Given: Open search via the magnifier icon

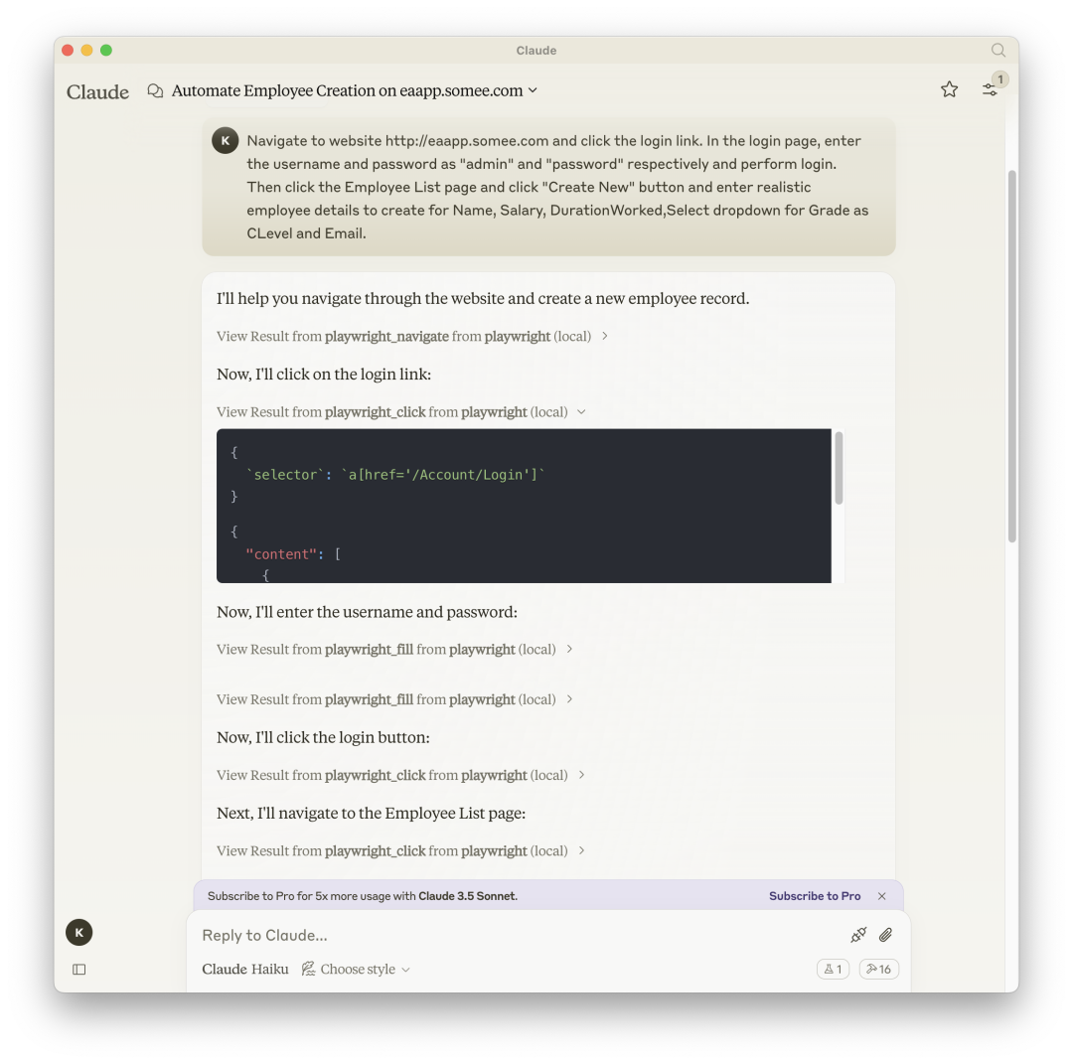Looking at the screenshot, I should tap(998, 50).
